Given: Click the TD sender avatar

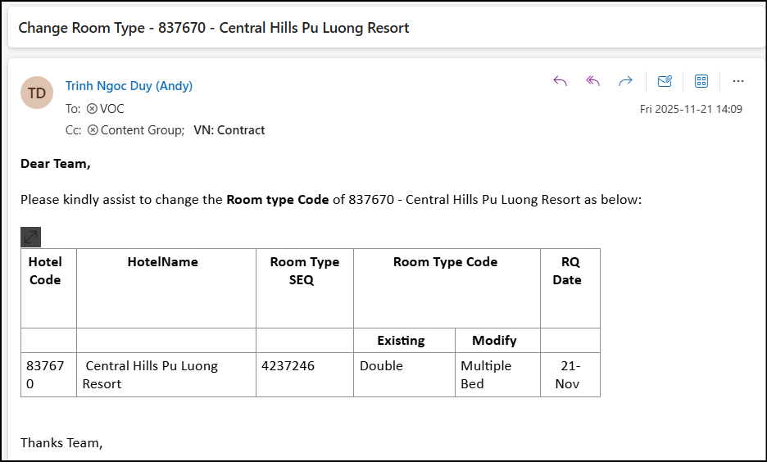Looking at the screenshot, I should tap(37, 93).
